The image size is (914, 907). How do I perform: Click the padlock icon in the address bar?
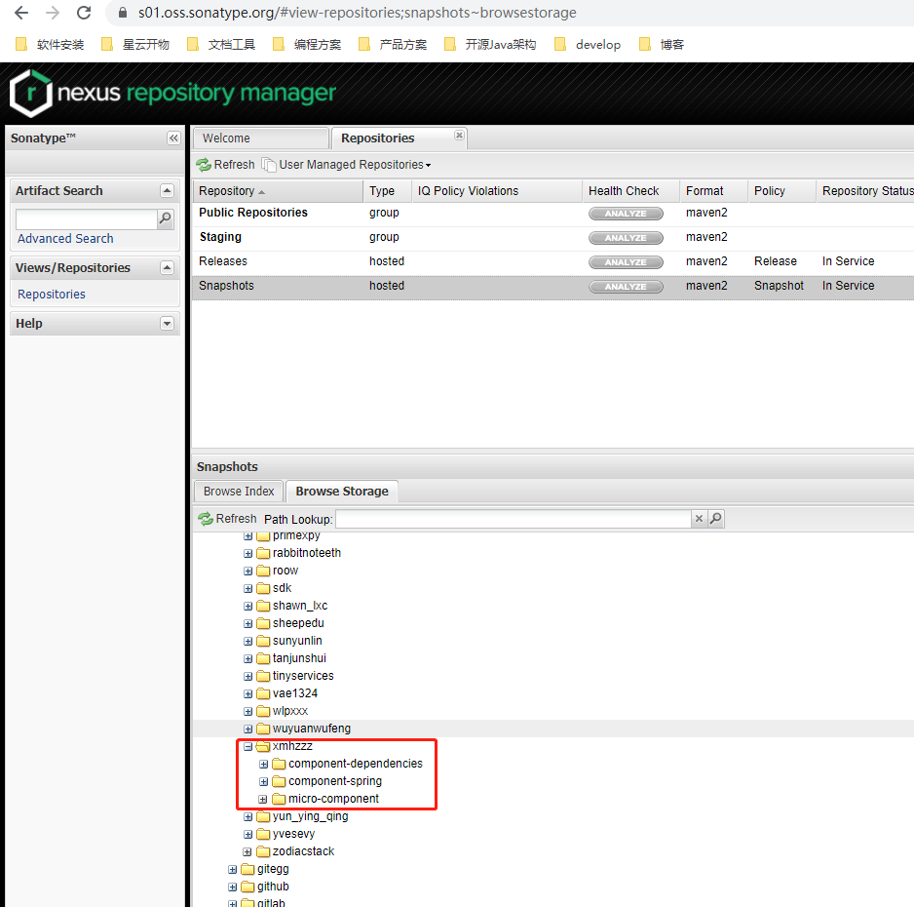[123, 13]
